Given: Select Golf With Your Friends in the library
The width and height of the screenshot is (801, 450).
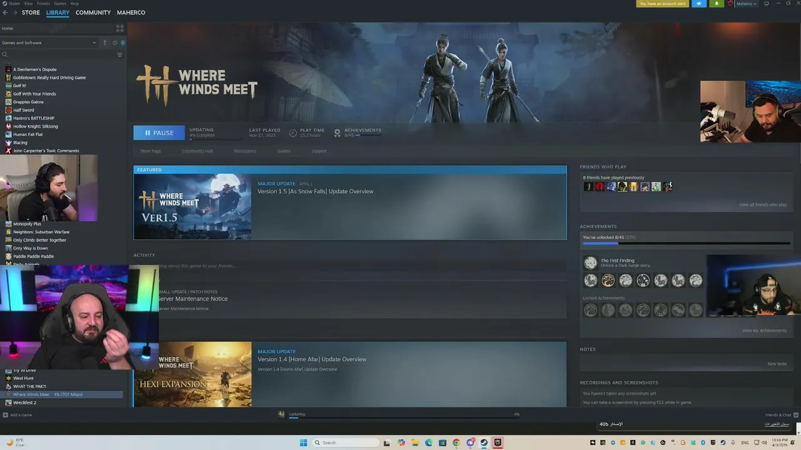Looking at the screenshot, I should [x=34, y=94].
